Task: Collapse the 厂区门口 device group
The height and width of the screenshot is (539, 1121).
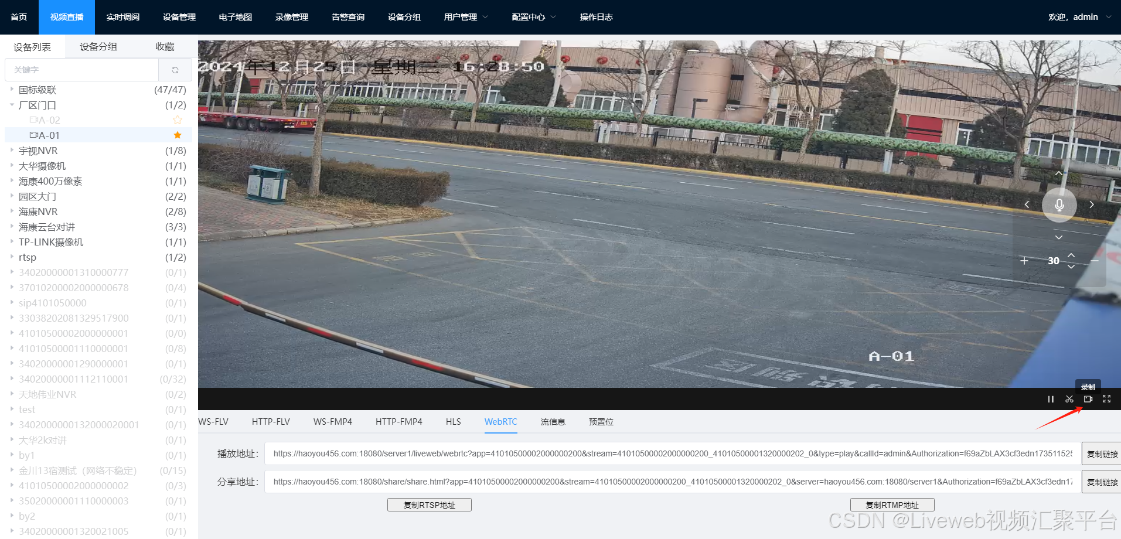Action: (x=12, y=105)
